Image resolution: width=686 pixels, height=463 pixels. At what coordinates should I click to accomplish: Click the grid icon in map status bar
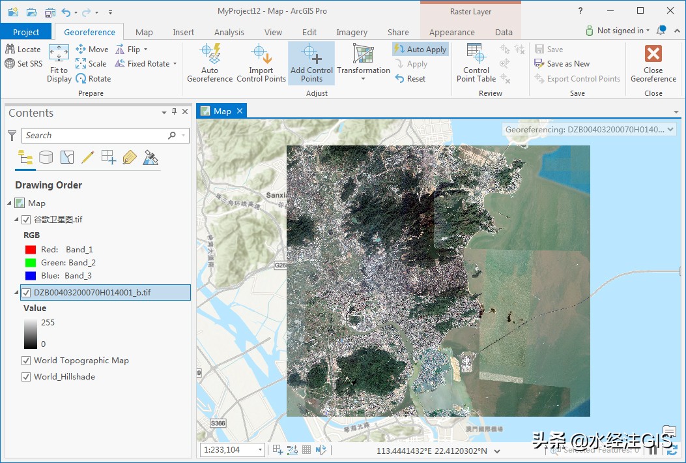307,449
